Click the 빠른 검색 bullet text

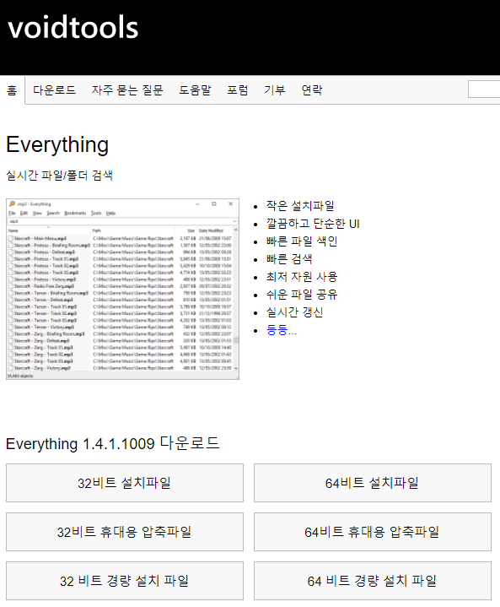click(289, 259)
